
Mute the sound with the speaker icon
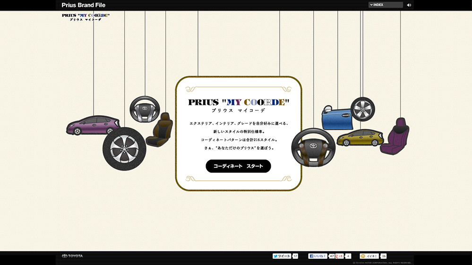(409, 5)
